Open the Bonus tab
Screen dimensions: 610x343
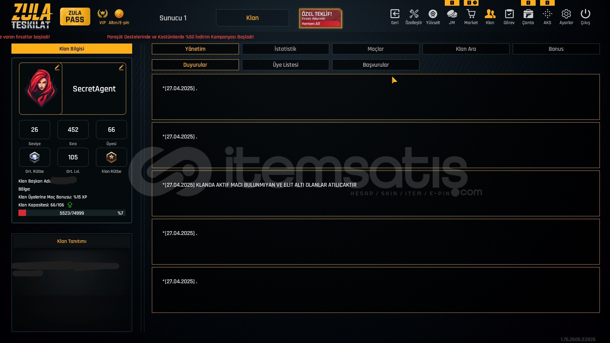(556, 49)
